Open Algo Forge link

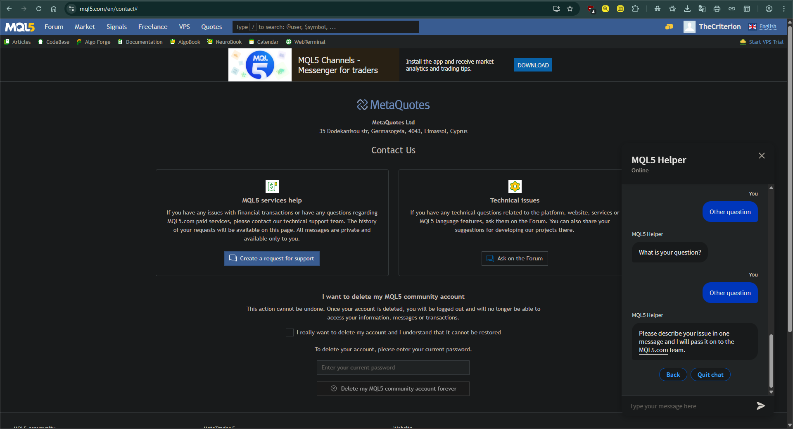pyautogui.click(x=94, y=42)
